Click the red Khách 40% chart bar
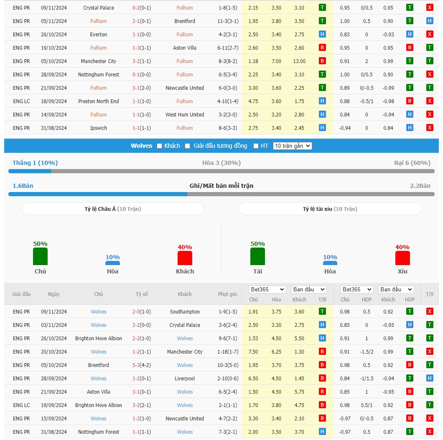 [185, 258]
